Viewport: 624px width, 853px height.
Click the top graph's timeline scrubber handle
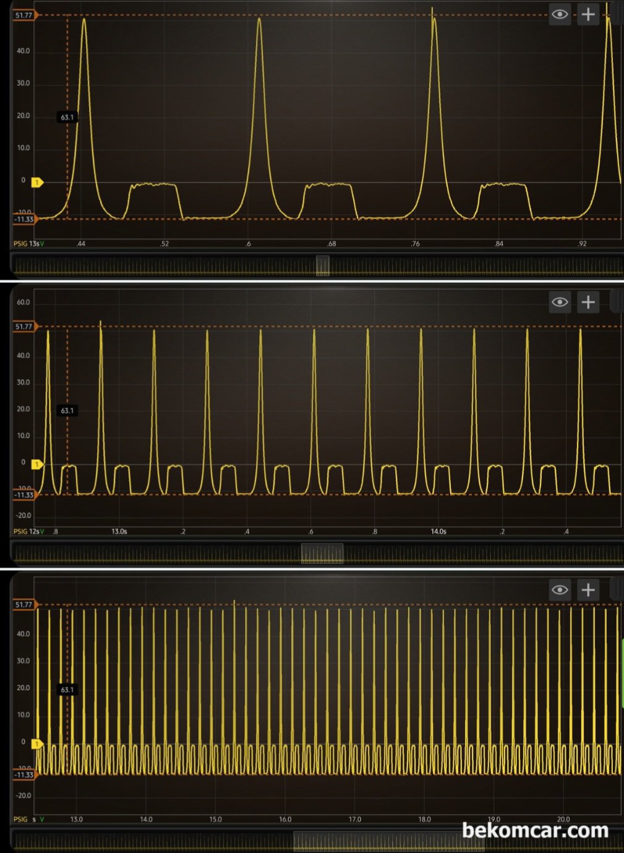coord(322,266)
